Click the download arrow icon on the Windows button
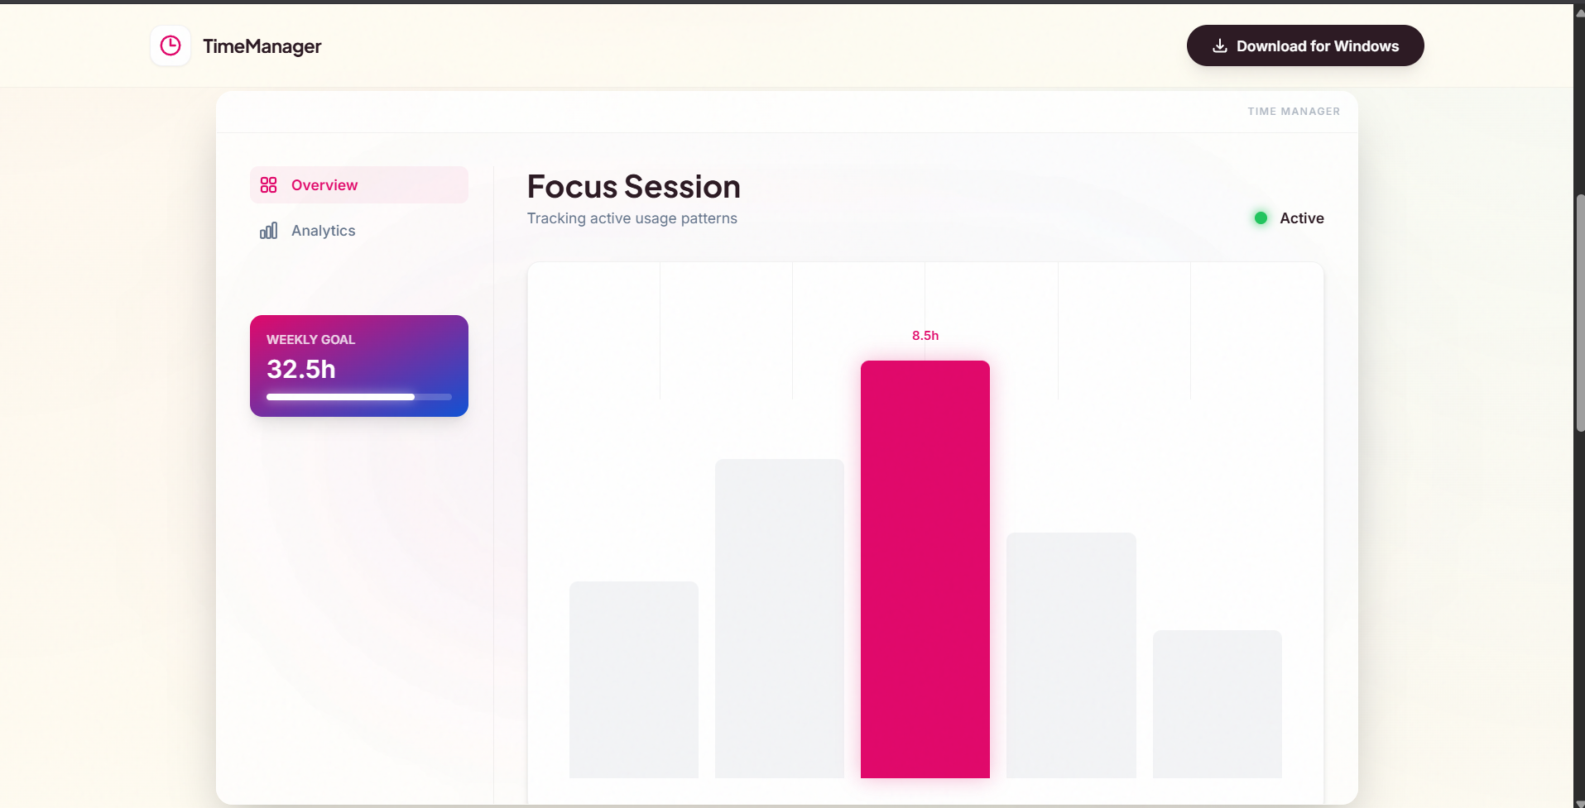Screen dimensions: 1585x808 [1220, 45]
